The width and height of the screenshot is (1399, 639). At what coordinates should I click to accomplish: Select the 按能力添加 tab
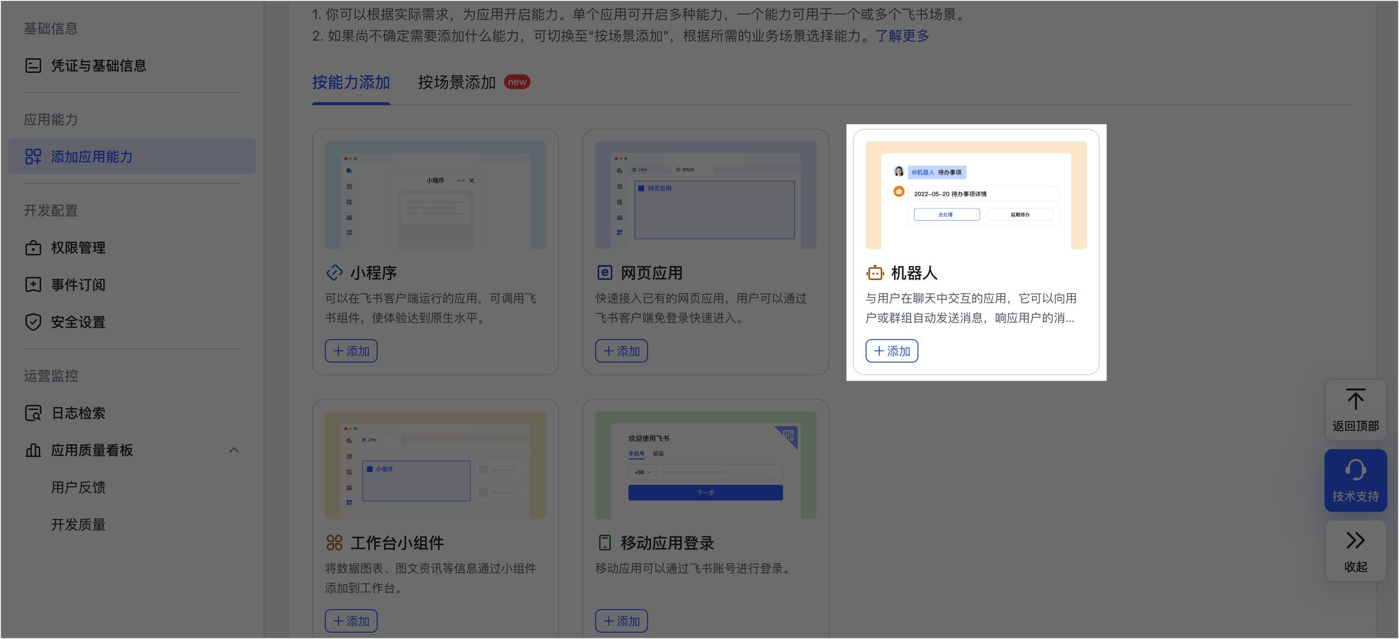[x=351, y=83]
